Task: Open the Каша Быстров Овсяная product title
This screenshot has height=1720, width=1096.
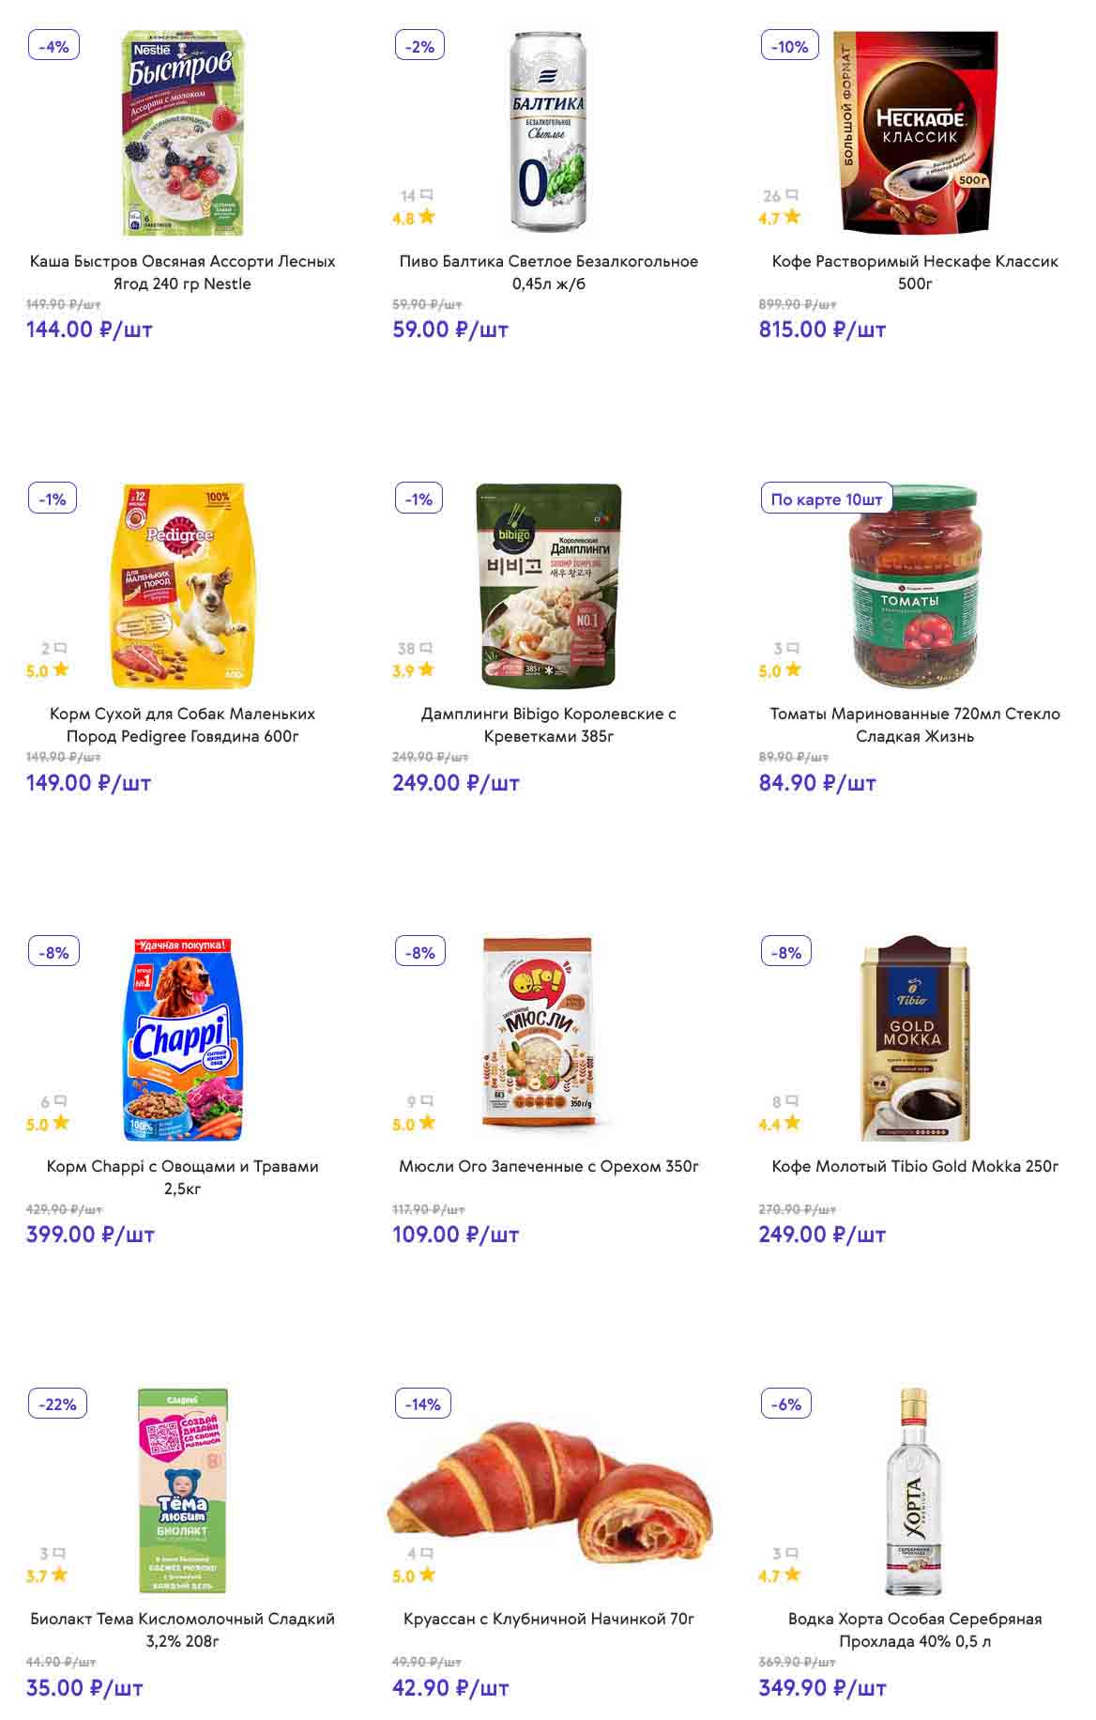Action: pyautogui.click(x=182, y=272)
